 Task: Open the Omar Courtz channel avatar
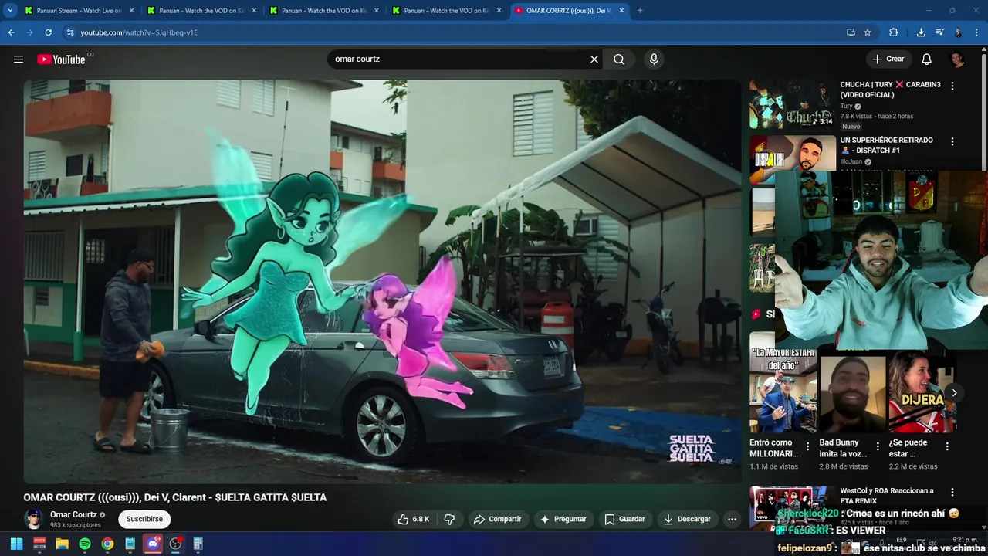[x=34, y=519]
